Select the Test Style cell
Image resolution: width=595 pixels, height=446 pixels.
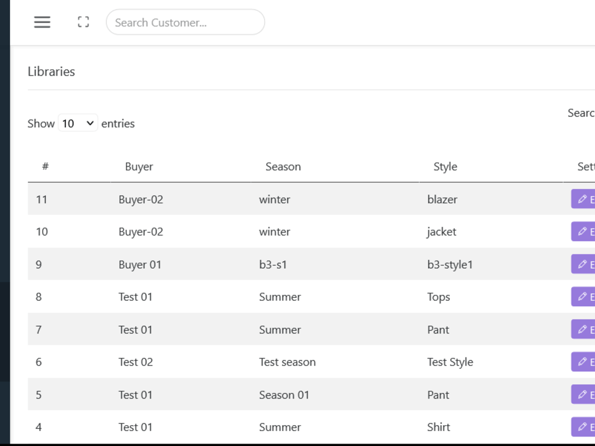[450, 362]
